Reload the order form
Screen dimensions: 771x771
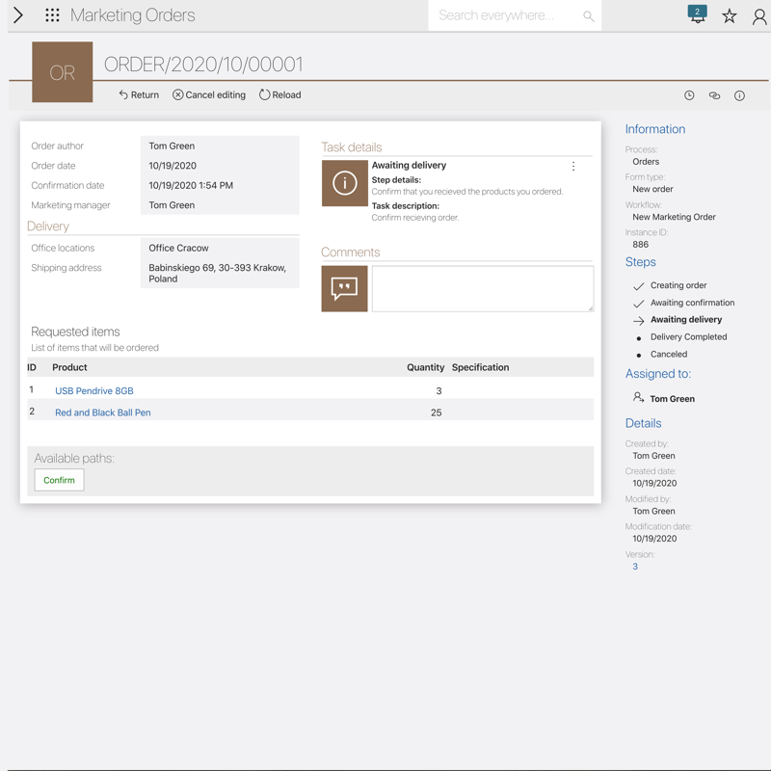coord(279,95)
